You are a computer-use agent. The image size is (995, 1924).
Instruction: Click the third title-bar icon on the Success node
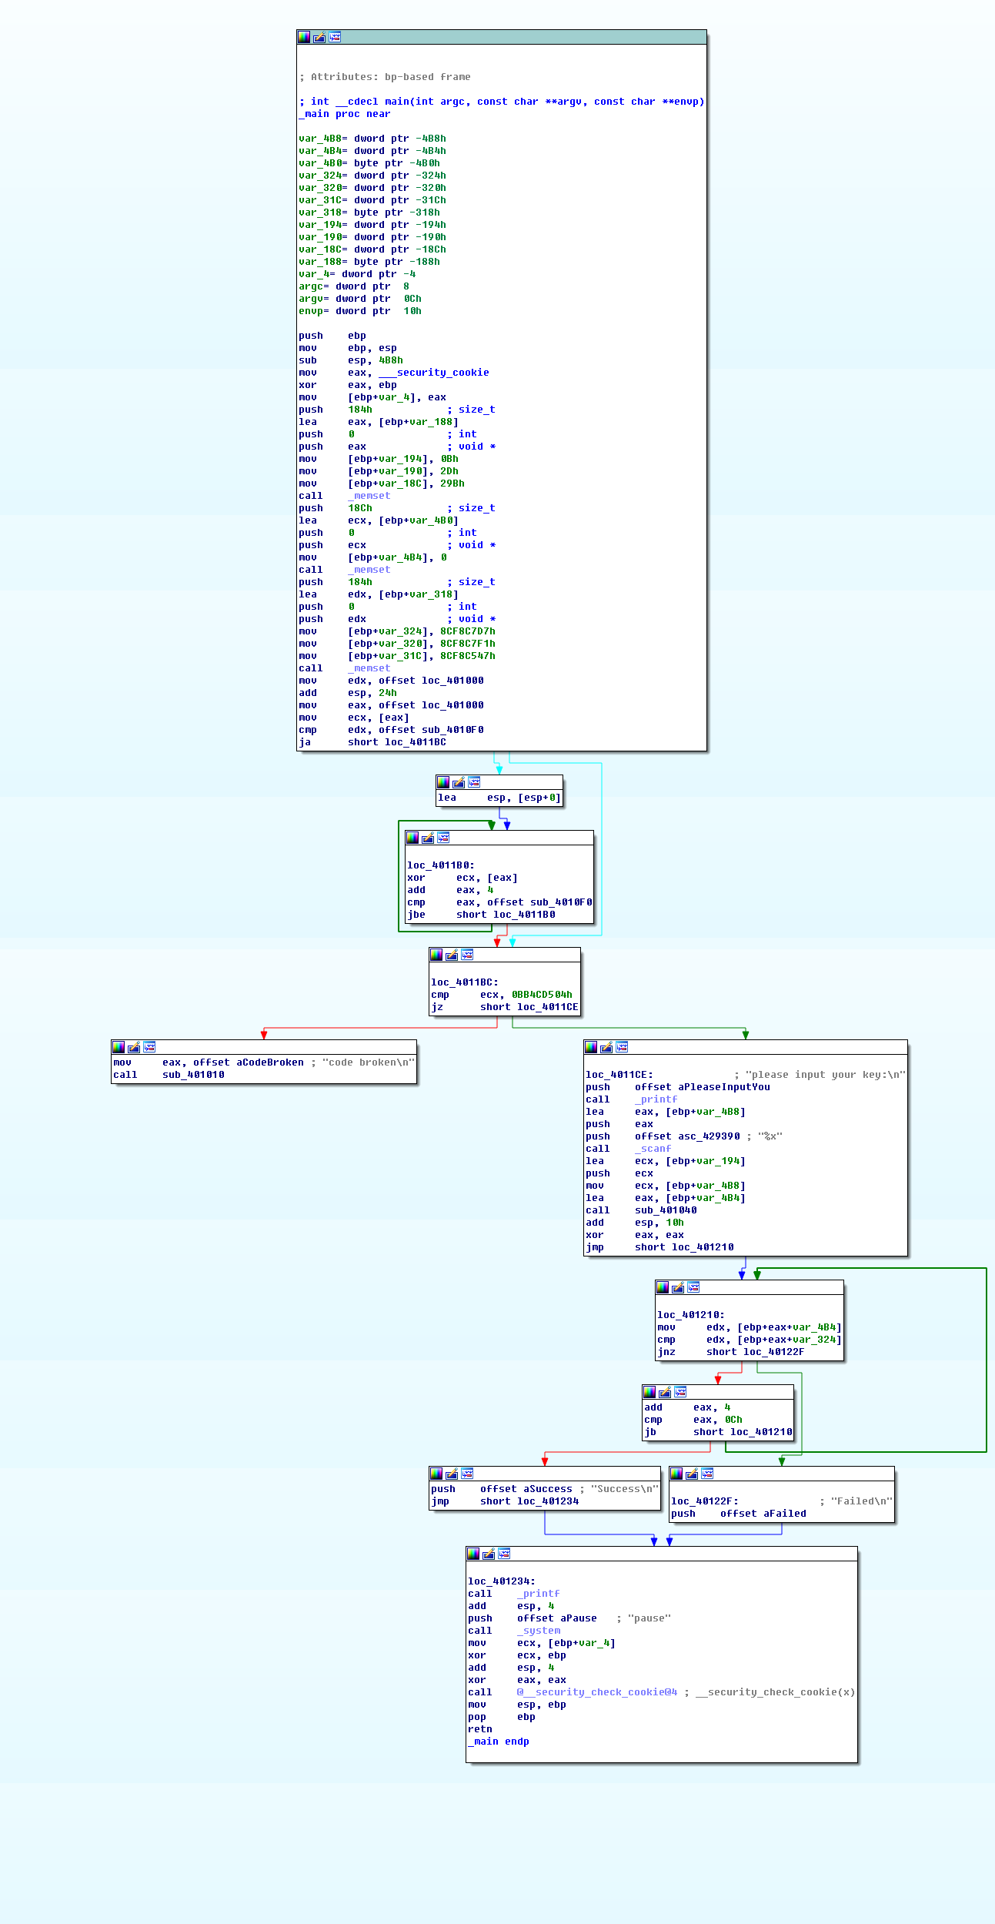coord(467,1474)
